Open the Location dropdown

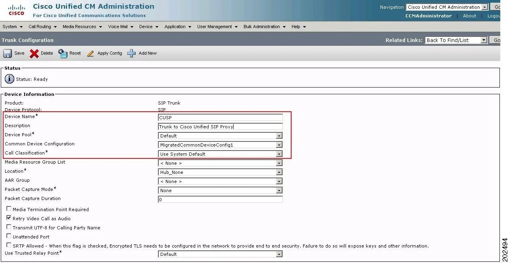click(x=220, y=172)
